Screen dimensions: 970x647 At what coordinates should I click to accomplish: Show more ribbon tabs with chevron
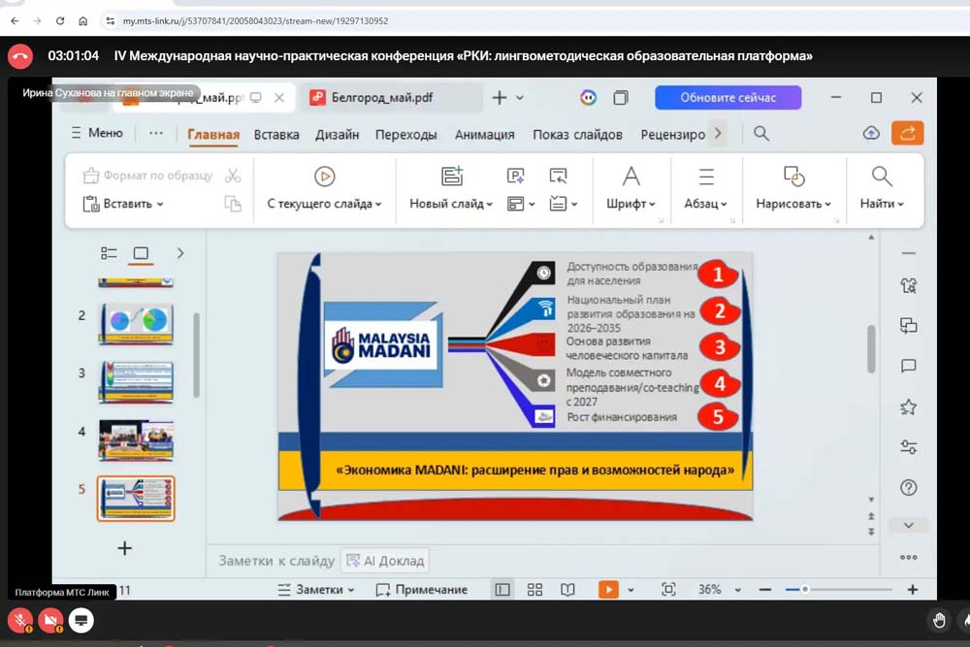[718, 133]
